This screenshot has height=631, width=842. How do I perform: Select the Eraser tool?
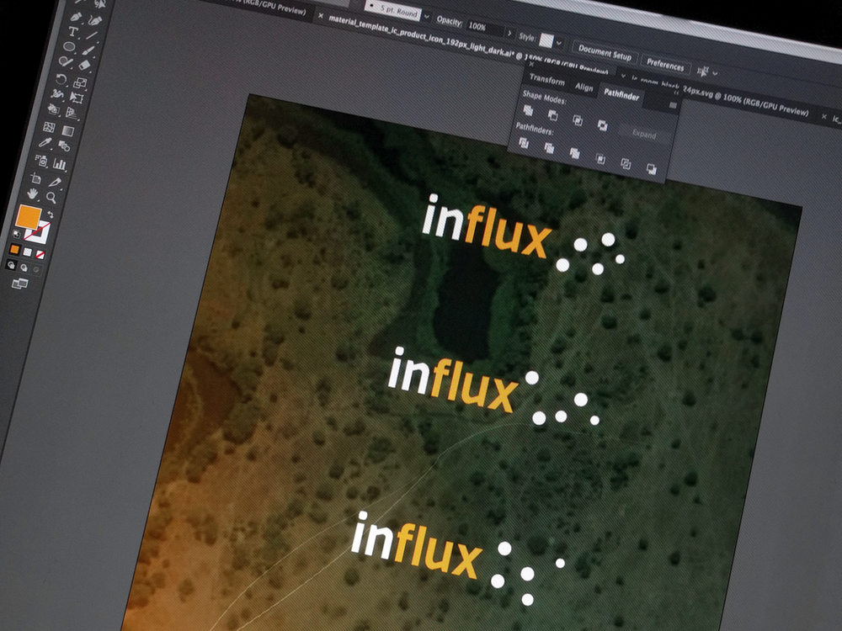click(x=85, y=66)
